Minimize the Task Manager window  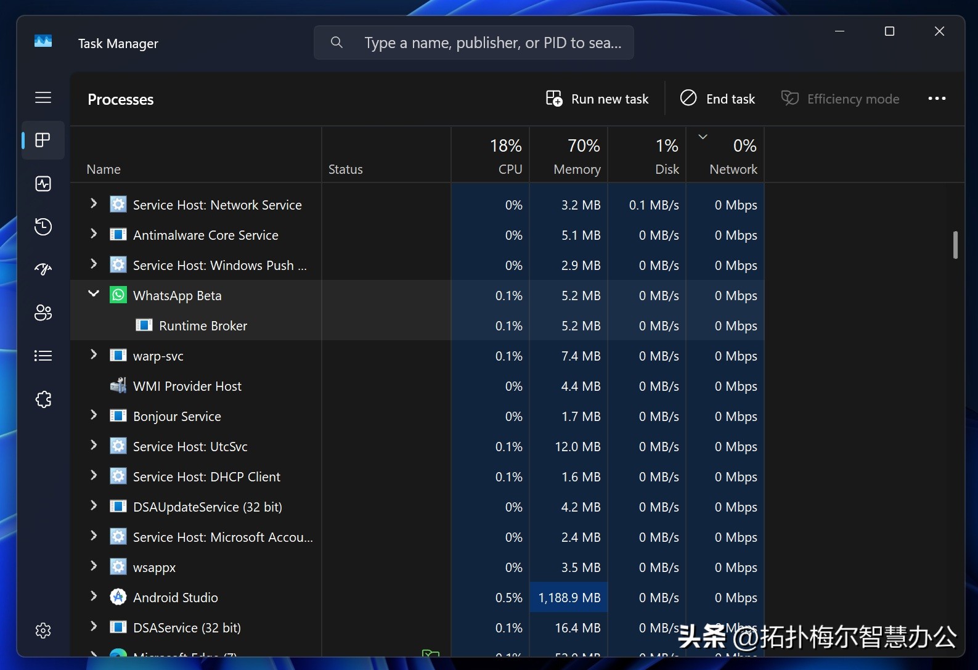click(839, 31)
